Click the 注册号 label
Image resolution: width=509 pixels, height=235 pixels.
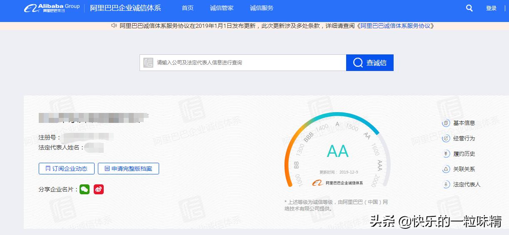(49, 137)
